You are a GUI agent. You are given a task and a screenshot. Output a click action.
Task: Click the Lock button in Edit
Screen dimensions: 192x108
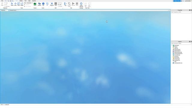pyautogui.click(x=60, y=5)
